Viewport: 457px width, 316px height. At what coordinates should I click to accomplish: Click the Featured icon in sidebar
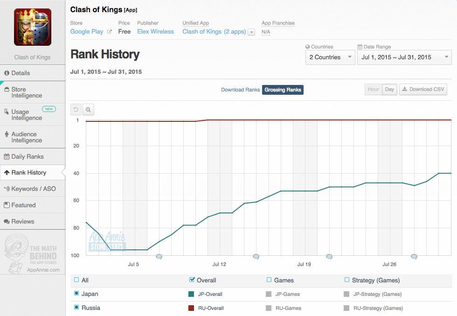[x=7, y=205]
